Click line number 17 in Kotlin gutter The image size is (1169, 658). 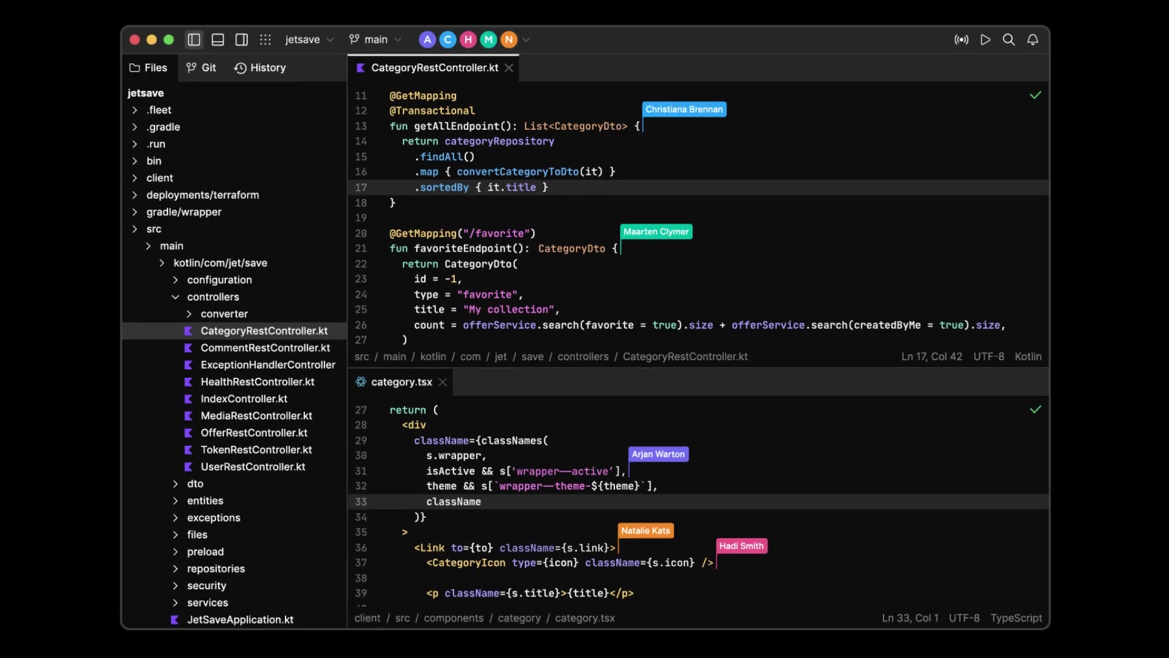coord(361,188)
